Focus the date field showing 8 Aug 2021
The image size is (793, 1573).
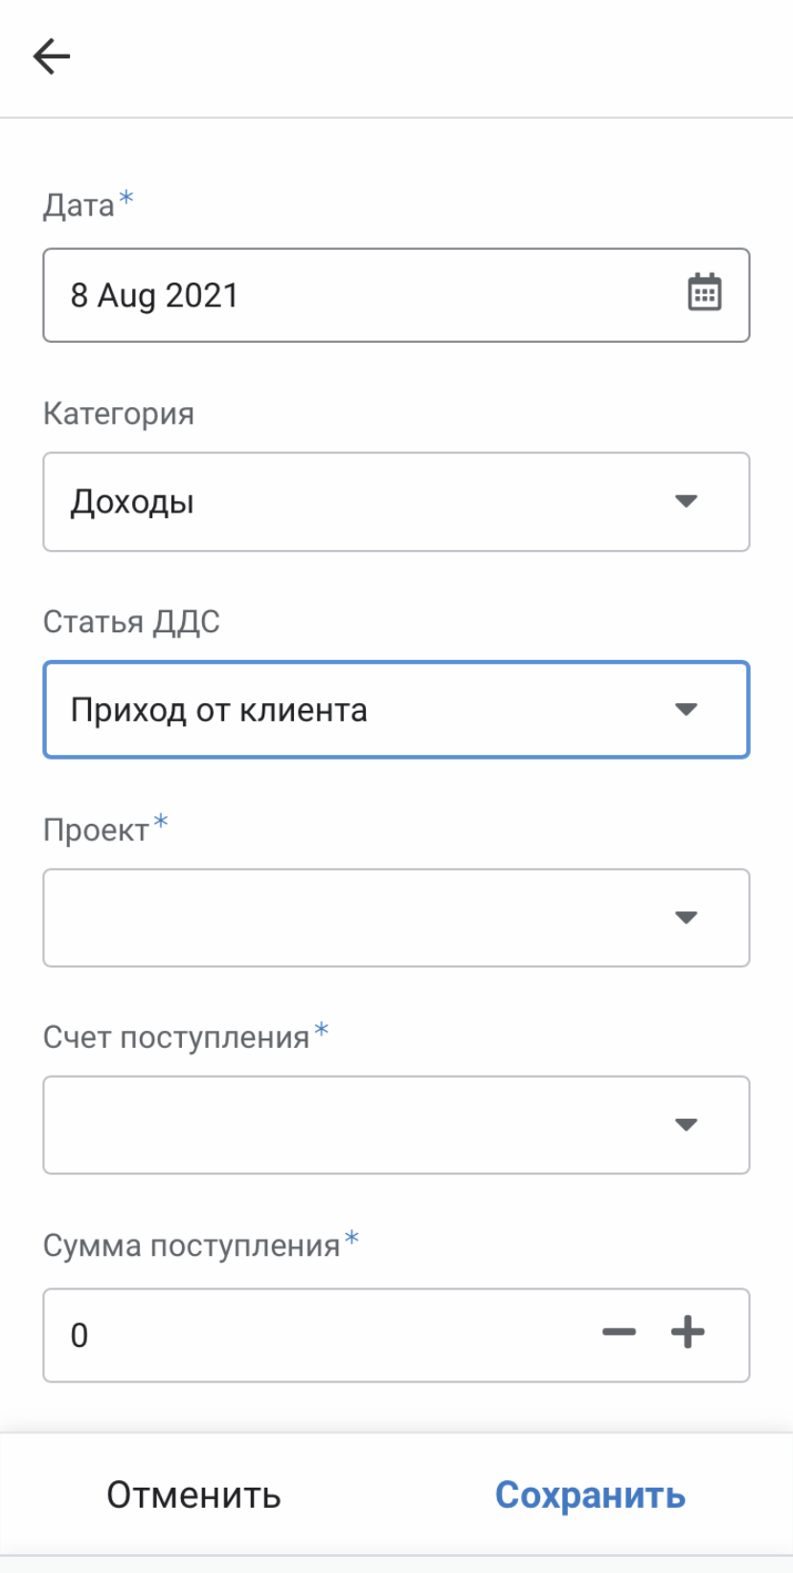pos(396,295)
